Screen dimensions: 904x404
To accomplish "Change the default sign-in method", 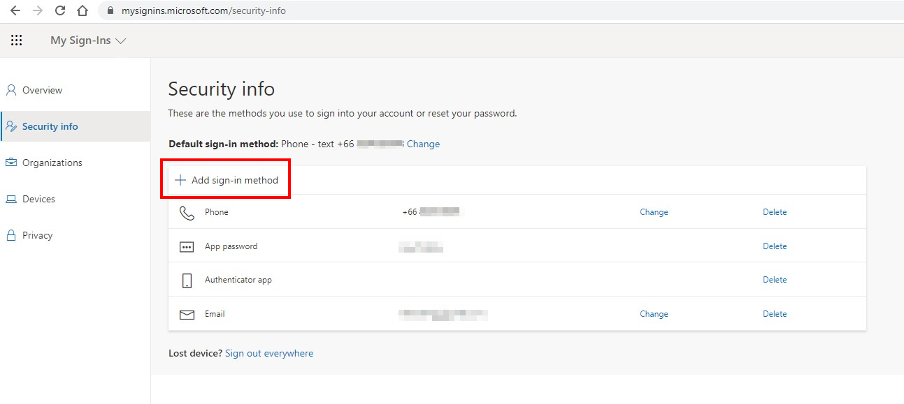I will coord(423,144).
